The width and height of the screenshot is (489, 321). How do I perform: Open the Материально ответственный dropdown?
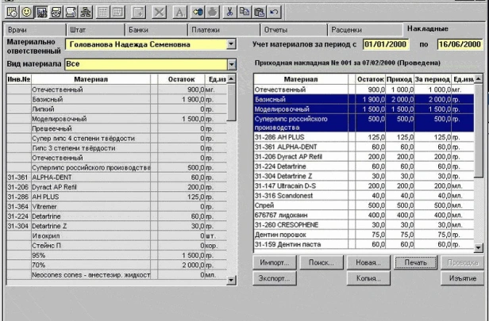(231, 44)
